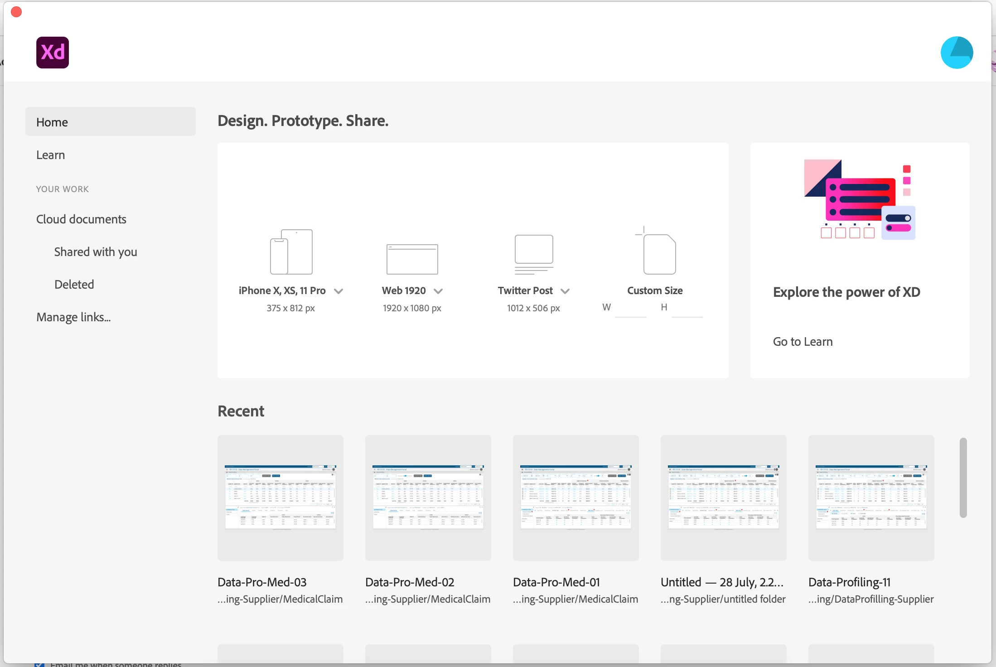This screenshot has height=667, width=996.
Task: Expand the Web 1920 size dropdown
Action: 438,291
